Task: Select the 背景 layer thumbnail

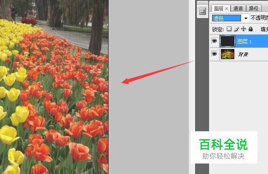Action: click(228, 54)
